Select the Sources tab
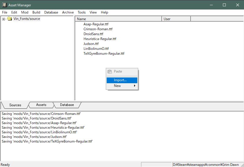This screenshot has width=244, height=167. click(15, 105)
